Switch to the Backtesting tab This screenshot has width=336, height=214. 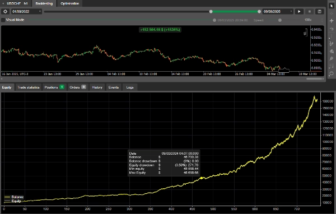click(44, 3)
